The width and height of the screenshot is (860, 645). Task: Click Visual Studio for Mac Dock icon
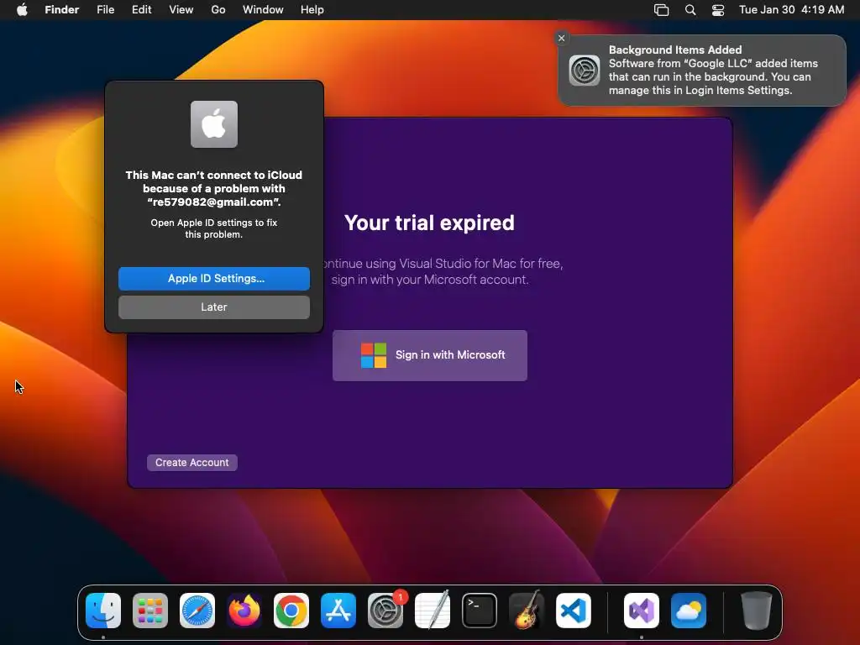(x=642, y=611)
